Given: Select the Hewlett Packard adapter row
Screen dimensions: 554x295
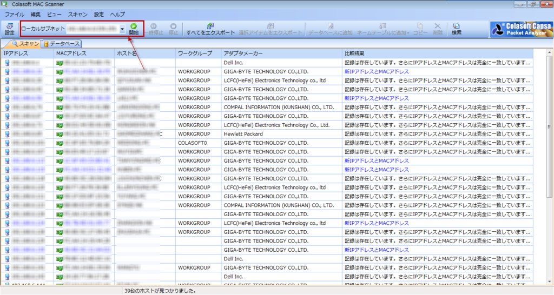Looking at the screenshot, I should (x=267, y=134).
